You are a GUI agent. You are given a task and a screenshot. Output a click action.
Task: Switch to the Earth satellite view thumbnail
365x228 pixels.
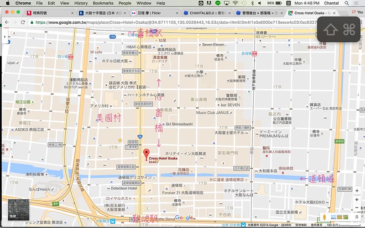[18, 210]
